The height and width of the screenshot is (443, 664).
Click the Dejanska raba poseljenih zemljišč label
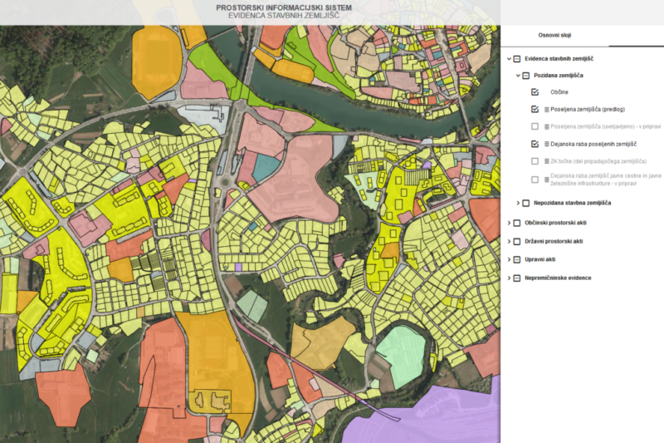593,144
